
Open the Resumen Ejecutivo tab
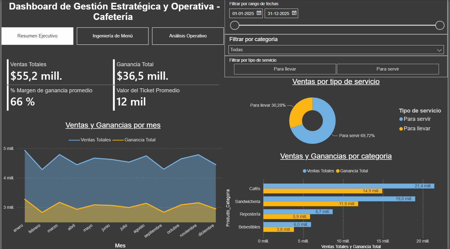pos(37,36)
